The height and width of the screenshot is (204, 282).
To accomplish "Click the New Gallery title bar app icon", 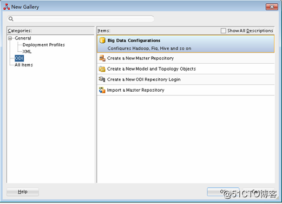I will (6, 7).
